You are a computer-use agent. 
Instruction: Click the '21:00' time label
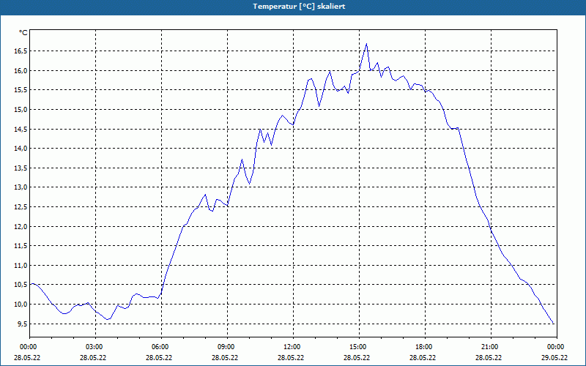point(491,347)
